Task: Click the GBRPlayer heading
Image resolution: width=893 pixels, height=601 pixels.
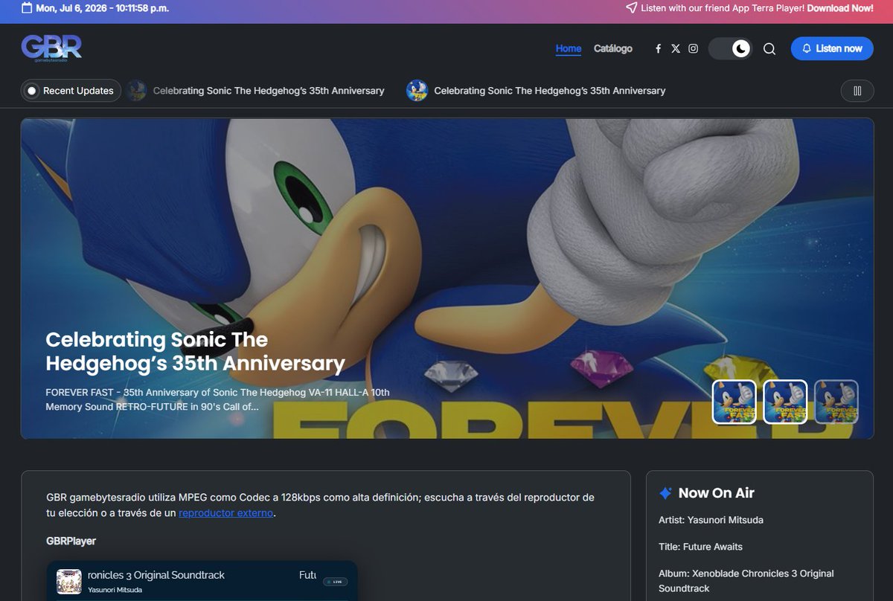Action: pos(71,541)
